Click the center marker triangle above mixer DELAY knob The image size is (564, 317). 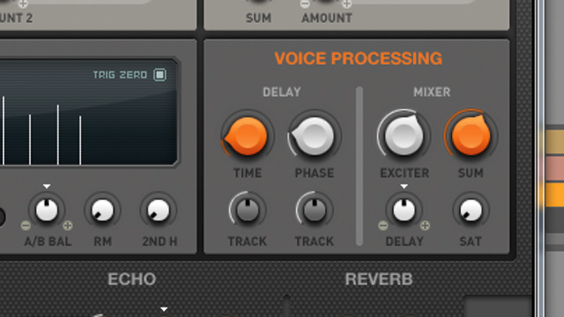coord(404,186)
